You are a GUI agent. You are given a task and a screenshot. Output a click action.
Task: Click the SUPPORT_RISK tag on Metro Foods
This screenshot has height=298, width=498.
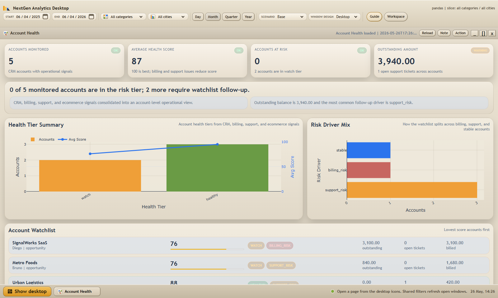[281, 265]
